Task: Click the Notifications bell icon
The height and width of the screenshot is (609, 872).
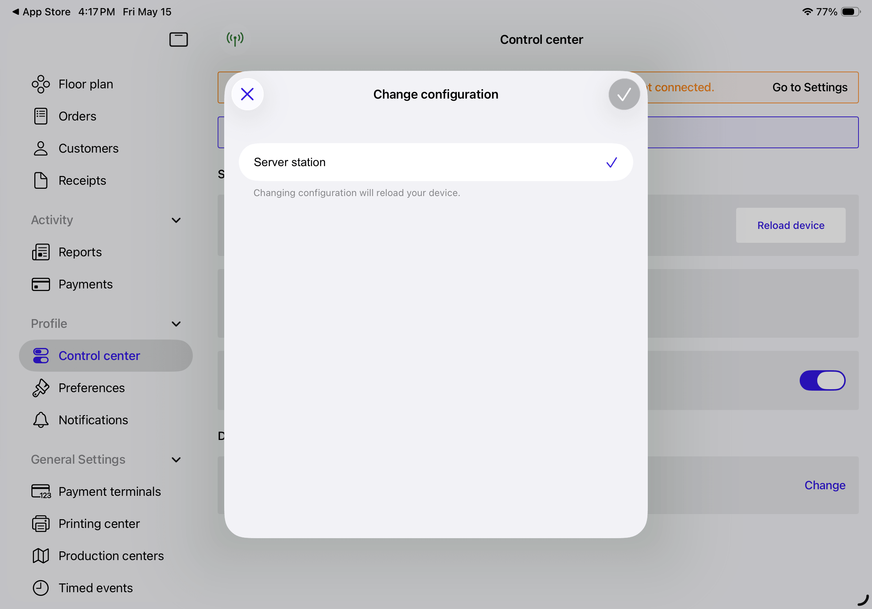Action: (x=41, y=420)
